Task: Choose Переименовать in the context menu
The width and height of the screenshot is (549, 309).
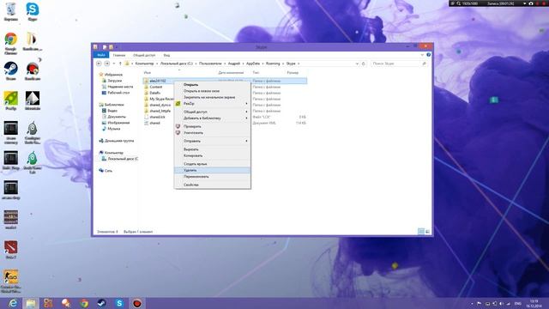Action: point(212,177)
